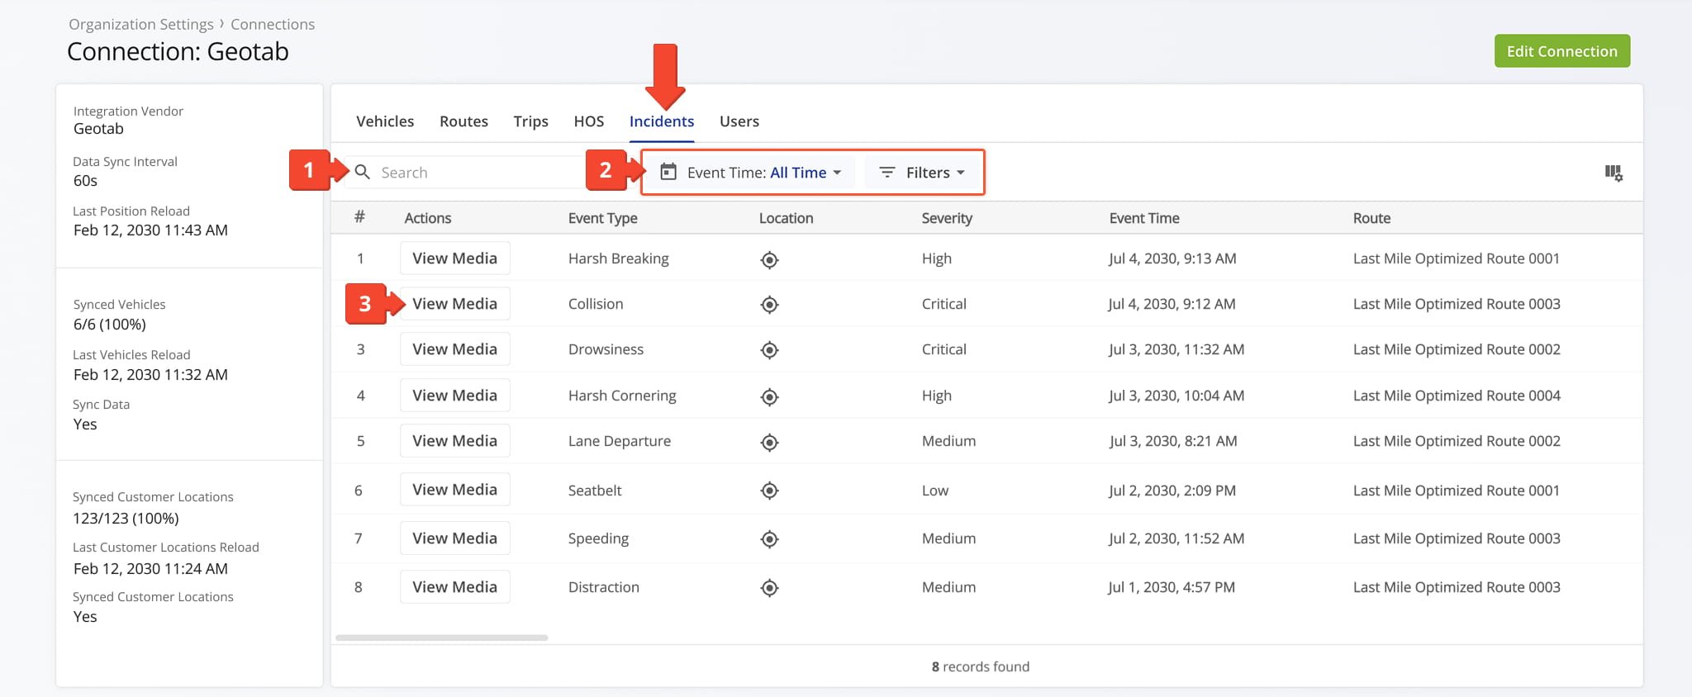The image size is (1692, 697).
Task: Click the horizontal table scrollbar
Action: [x=441, y=638]
